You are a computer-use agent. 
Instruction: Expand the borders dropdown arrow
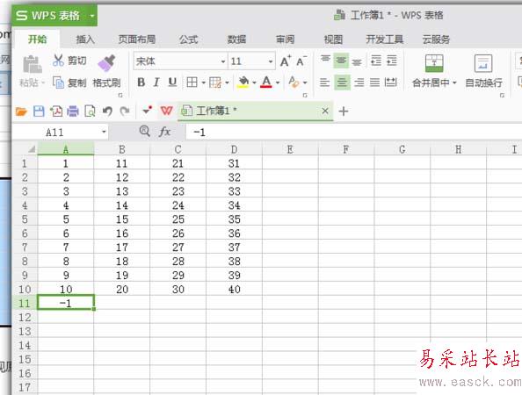(203, 83)
